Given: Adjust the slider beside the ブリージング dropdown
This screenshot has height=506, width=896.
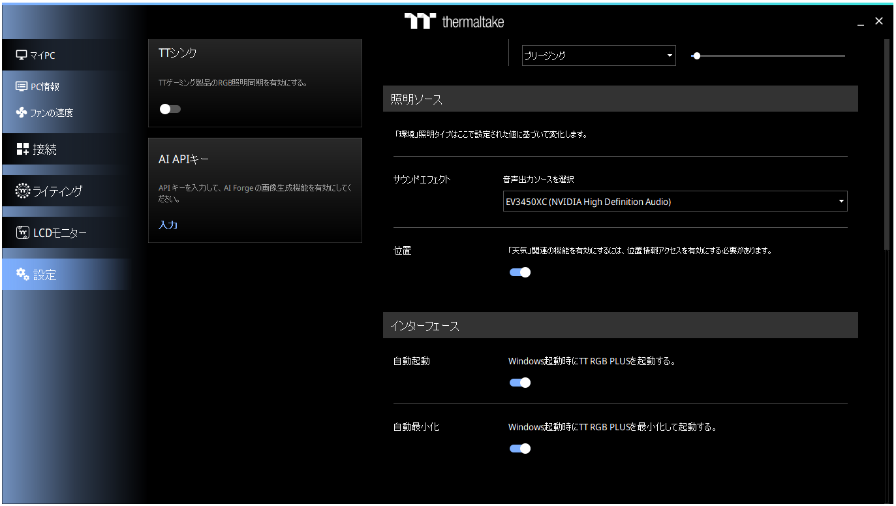Looking at the screenshot, I should 697,56.
